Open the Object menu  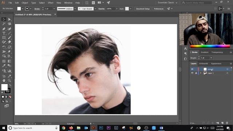[25, 3]
